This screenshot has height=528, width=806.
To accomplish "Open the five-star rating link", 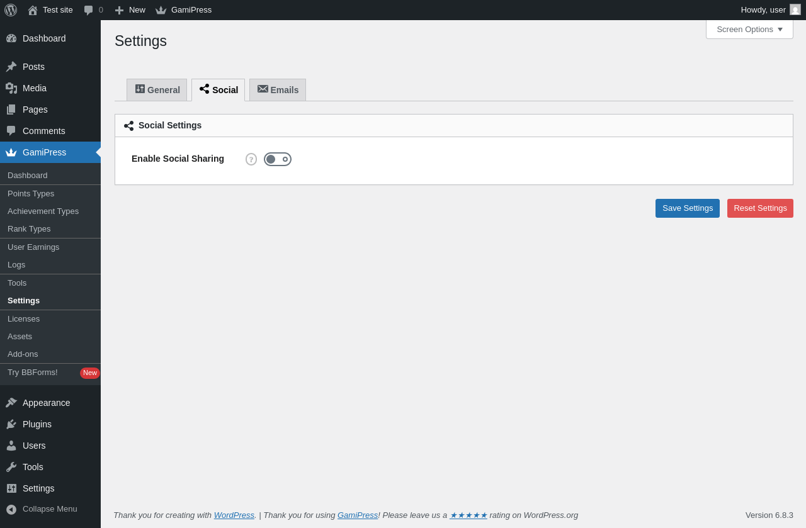I will coord(468,515).
